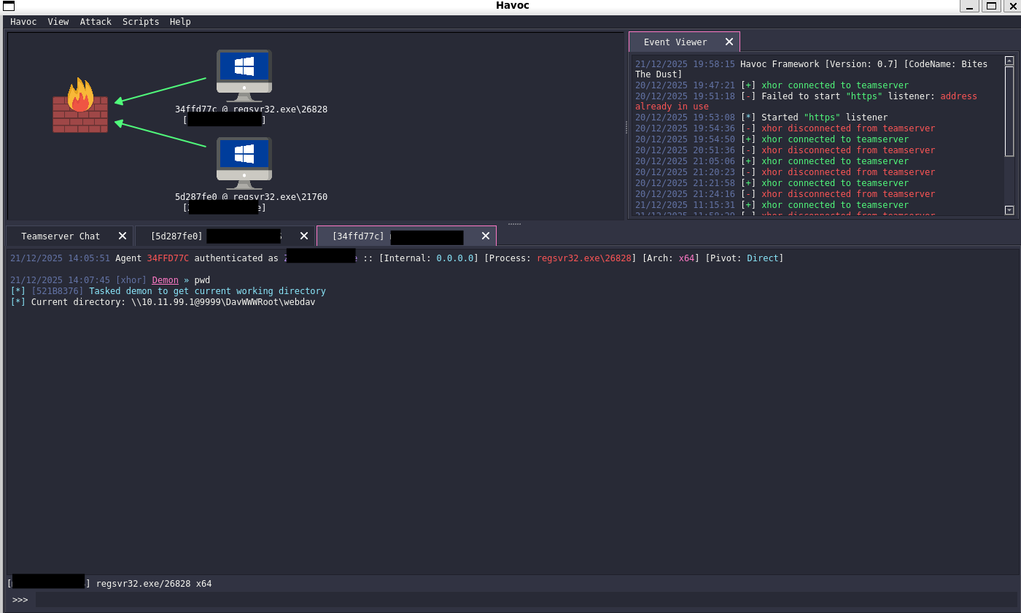The image size is (1021, 613).
Task: Close the Teamserver Chat tab
Action: point(123,236)
